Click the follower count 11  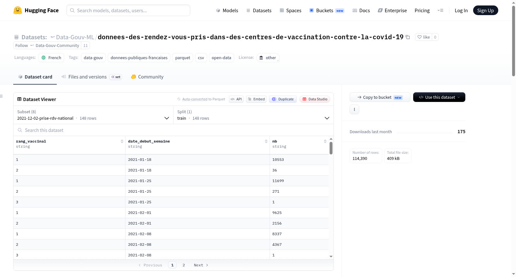(x=85, y=45)
